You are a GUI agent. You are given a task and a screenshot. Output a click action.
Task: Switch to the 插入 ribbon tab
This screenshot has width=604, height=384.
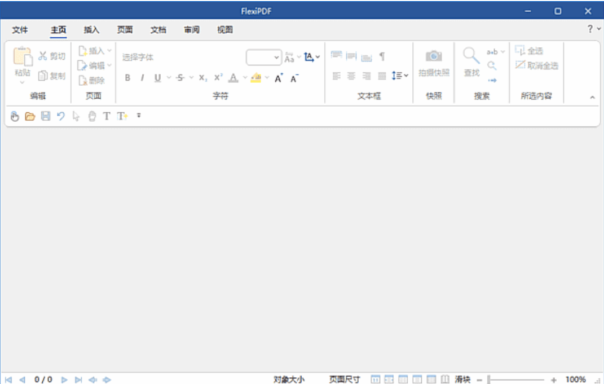tap(90, 29)
